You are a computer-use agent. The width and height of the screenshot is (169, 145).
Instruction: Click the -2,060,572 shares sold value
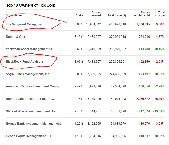point(143,99)
